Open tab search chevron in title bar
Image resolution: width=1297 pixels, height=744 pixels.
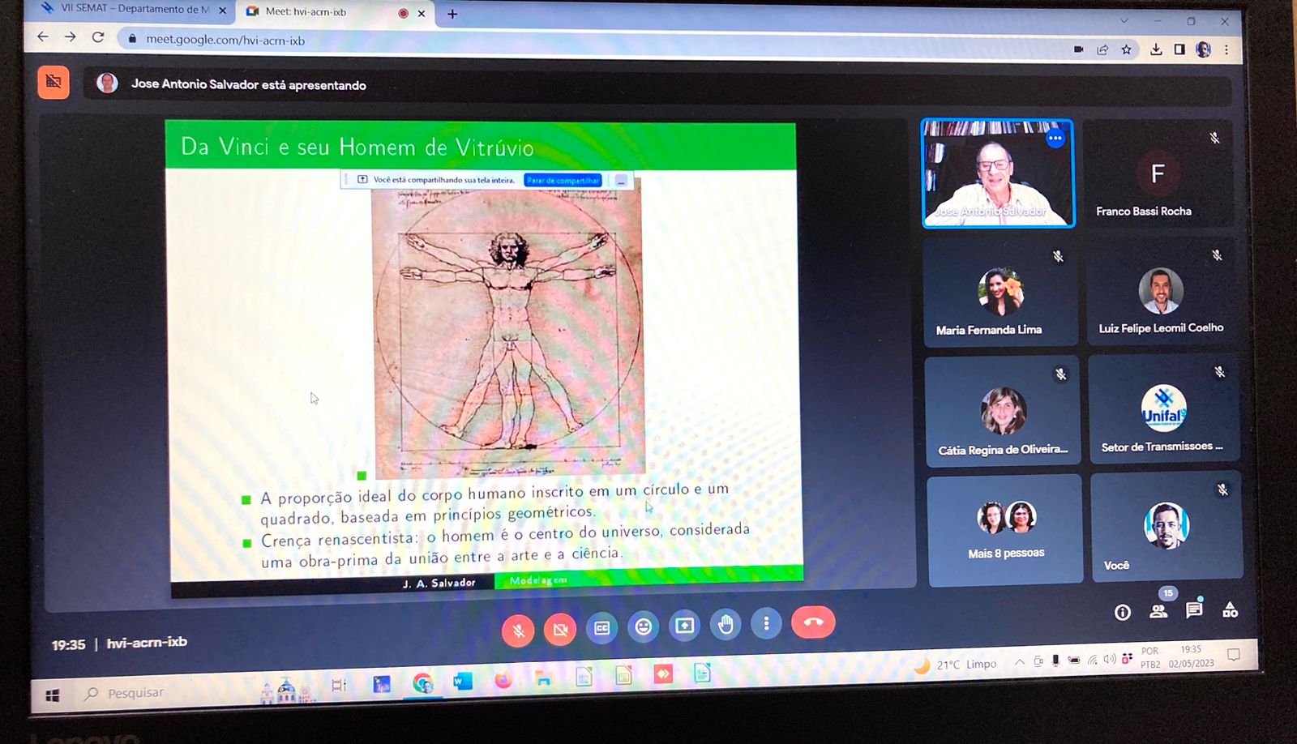point(1124,20)
